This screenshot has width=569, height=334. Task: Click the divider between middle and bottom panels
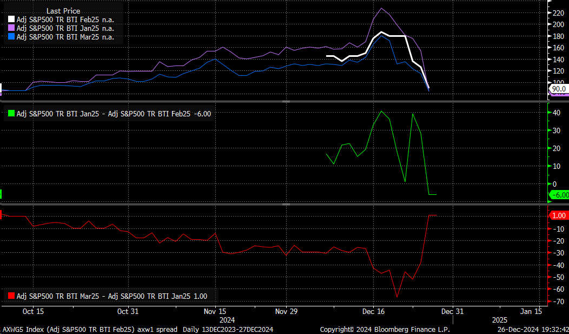pos(286,205)
